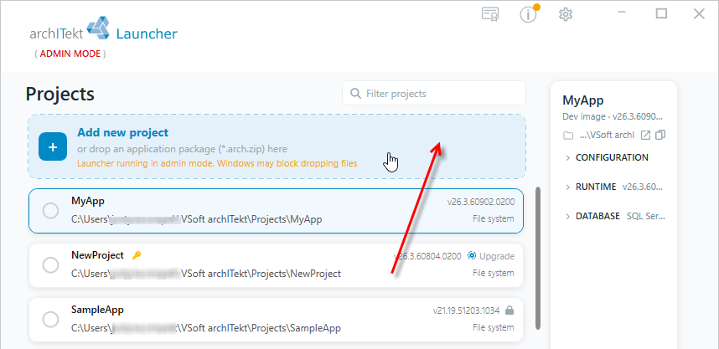This screenshot has height=349, width=719.
Task: Click the Upgrade icon on NewProject row
Action: pyautogui.click(x=472, y=255)
